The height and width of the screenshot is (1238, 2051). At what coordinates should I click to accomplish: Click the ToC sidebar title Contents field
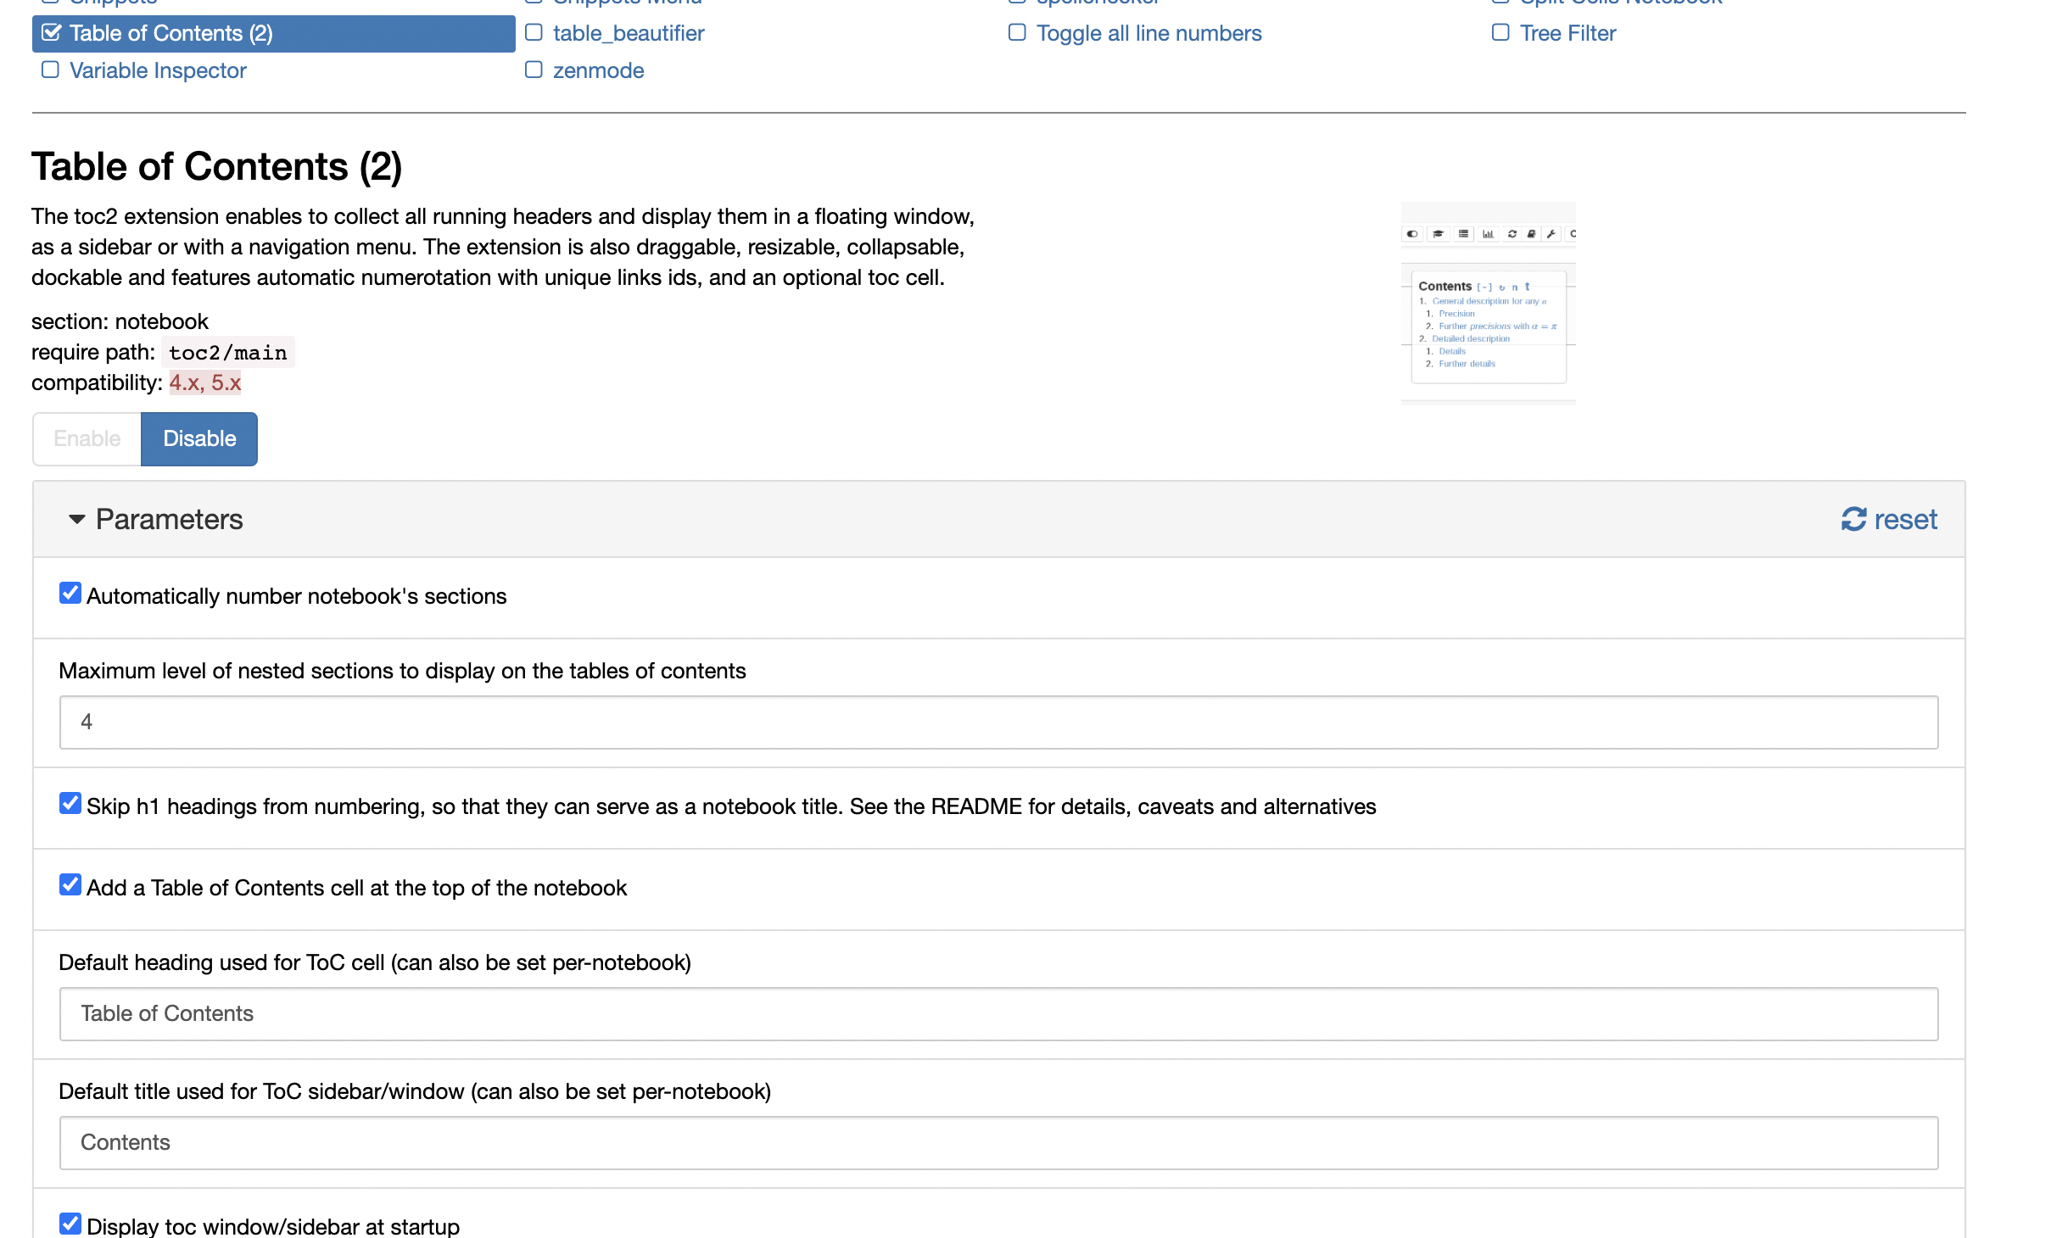click(x=998, y=1143)
